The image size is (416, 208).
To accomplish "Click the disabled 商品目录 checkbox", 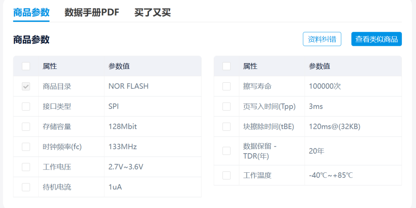I will (26, 86).
